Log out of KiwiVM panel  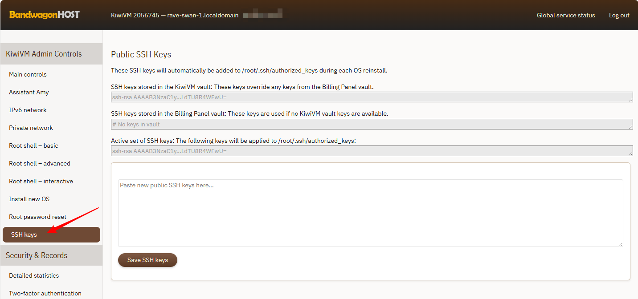[619, 15]
